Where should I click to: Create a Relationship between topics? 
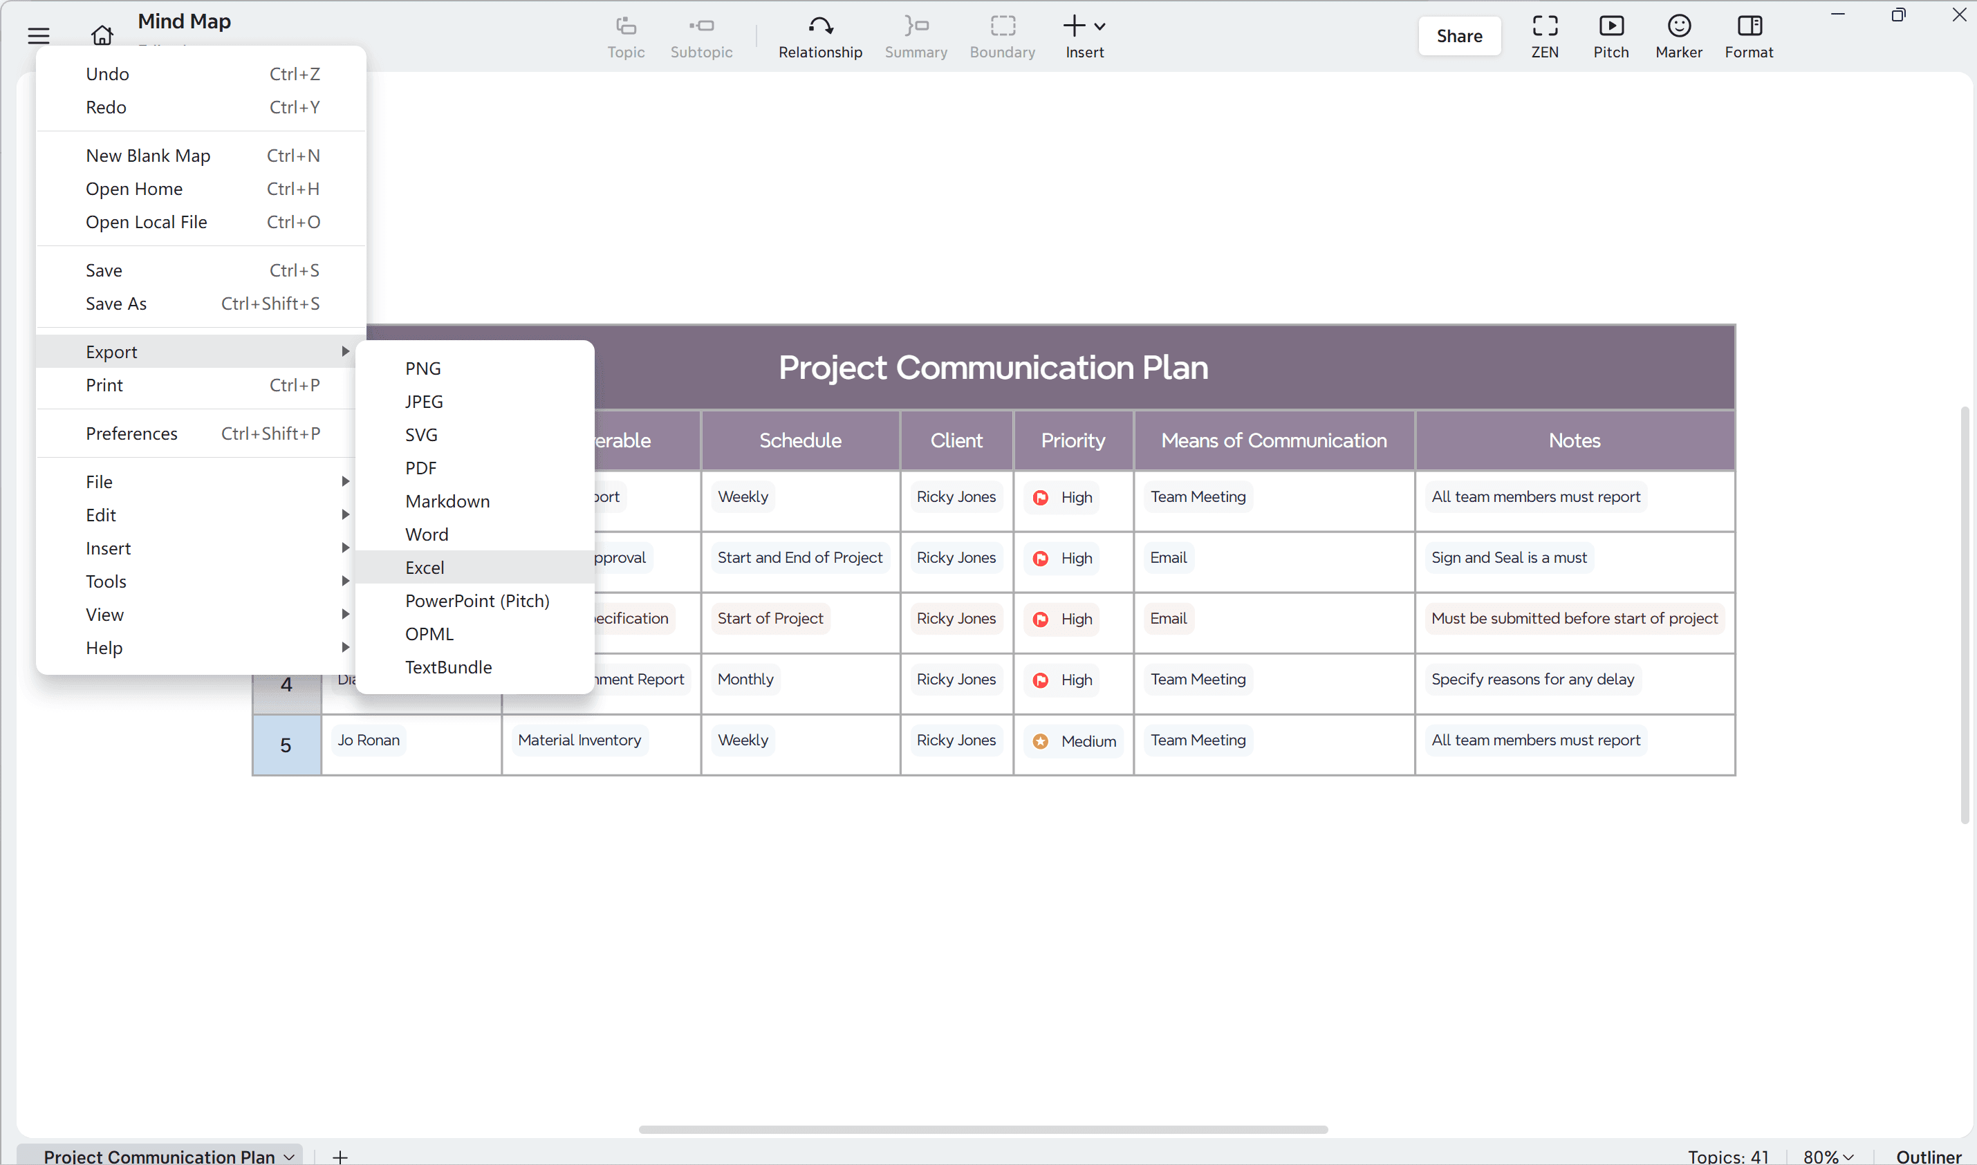click(821, 35)
